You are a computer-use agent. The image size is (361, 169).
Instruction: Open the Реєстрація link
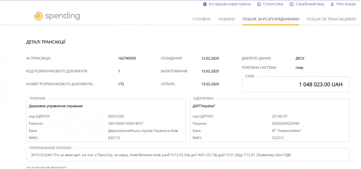click(346, 4)
